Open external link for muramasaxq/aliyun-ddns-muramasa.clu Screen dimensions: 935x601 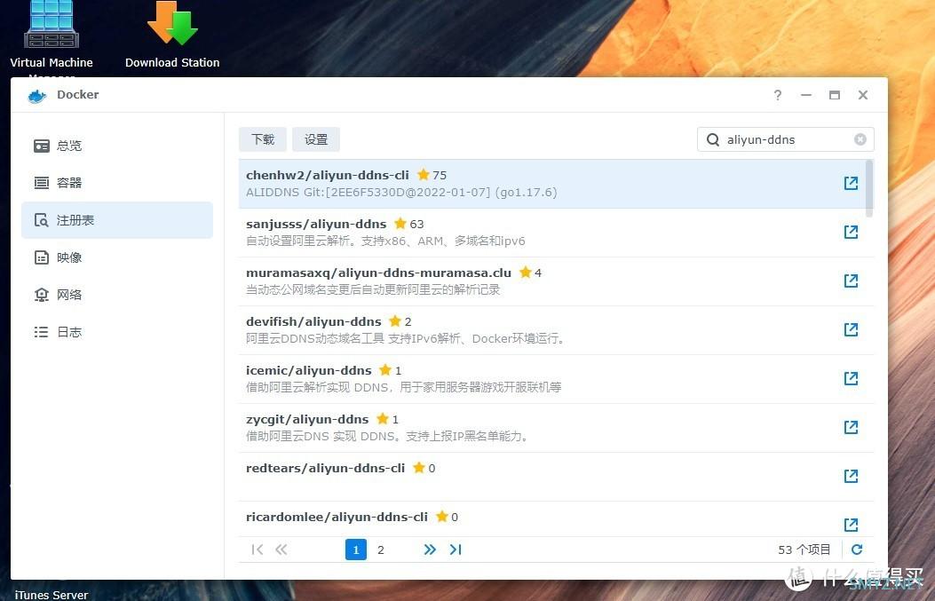(851, 281)
